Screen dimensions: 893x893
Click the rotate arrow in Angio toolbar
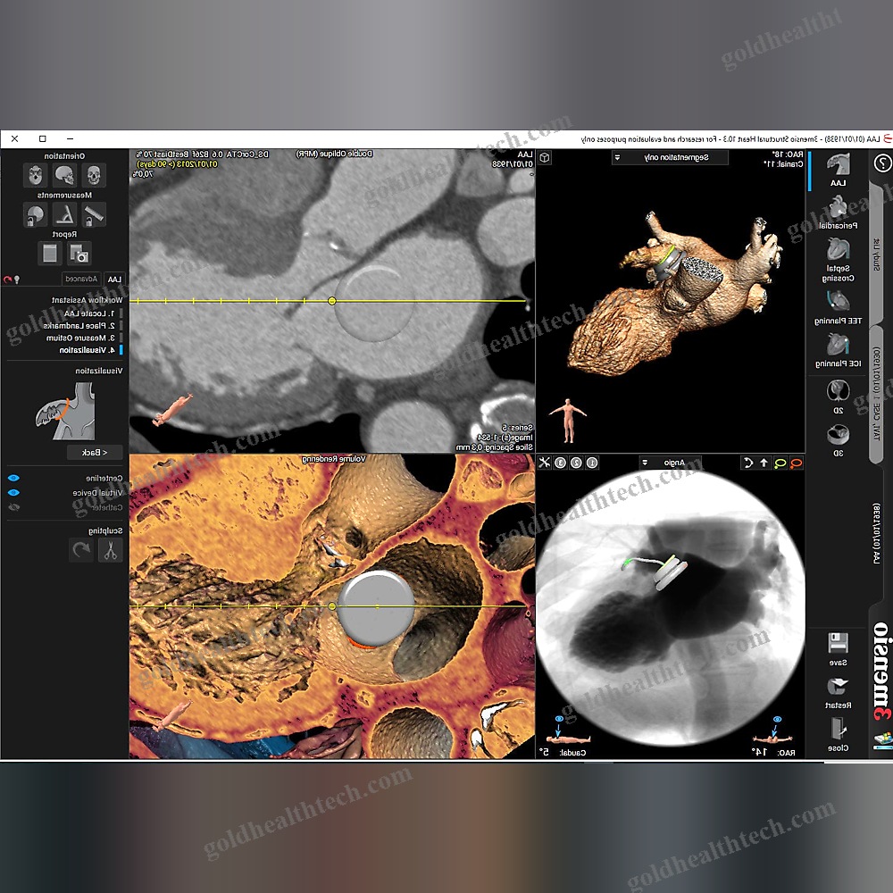(748, 463)
